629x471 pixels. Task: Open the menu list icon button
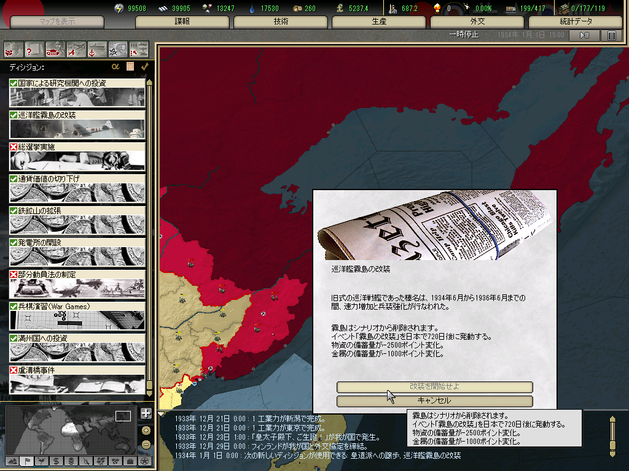click(x=611, y=35)
